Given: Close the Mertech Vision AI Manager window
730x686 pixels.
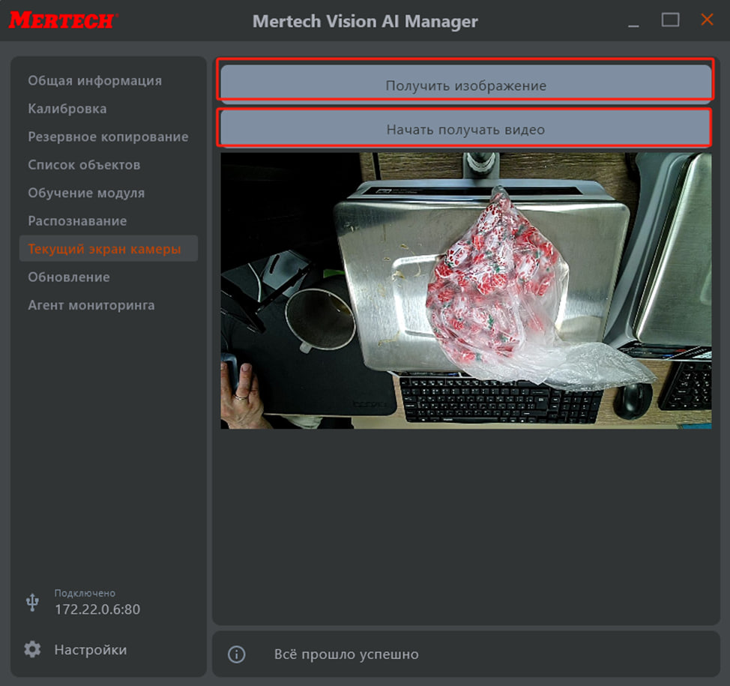Looking at the screenshot, I should 707,20.
